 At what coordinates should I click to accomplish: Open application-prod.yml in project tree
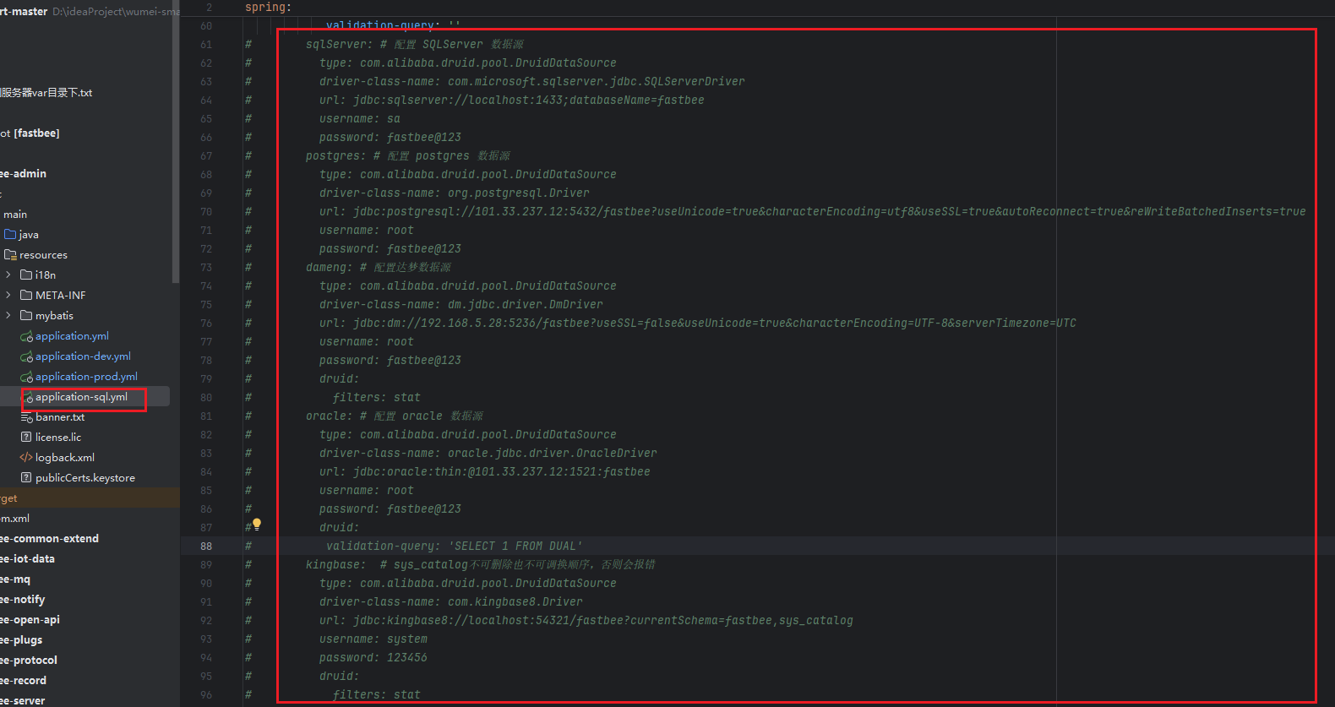tap(86, 377)
